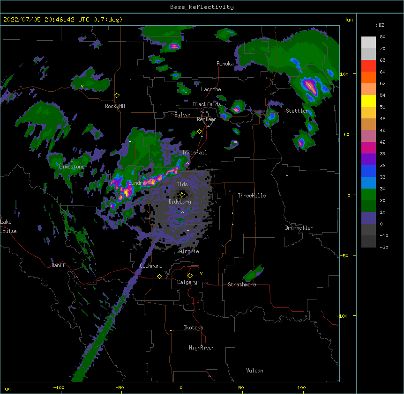Image resolution: width=404 pixels, height=394 pixels.
Task: Click the Lake Louise label
Action: pyautogui.click(x=8, y=226)
